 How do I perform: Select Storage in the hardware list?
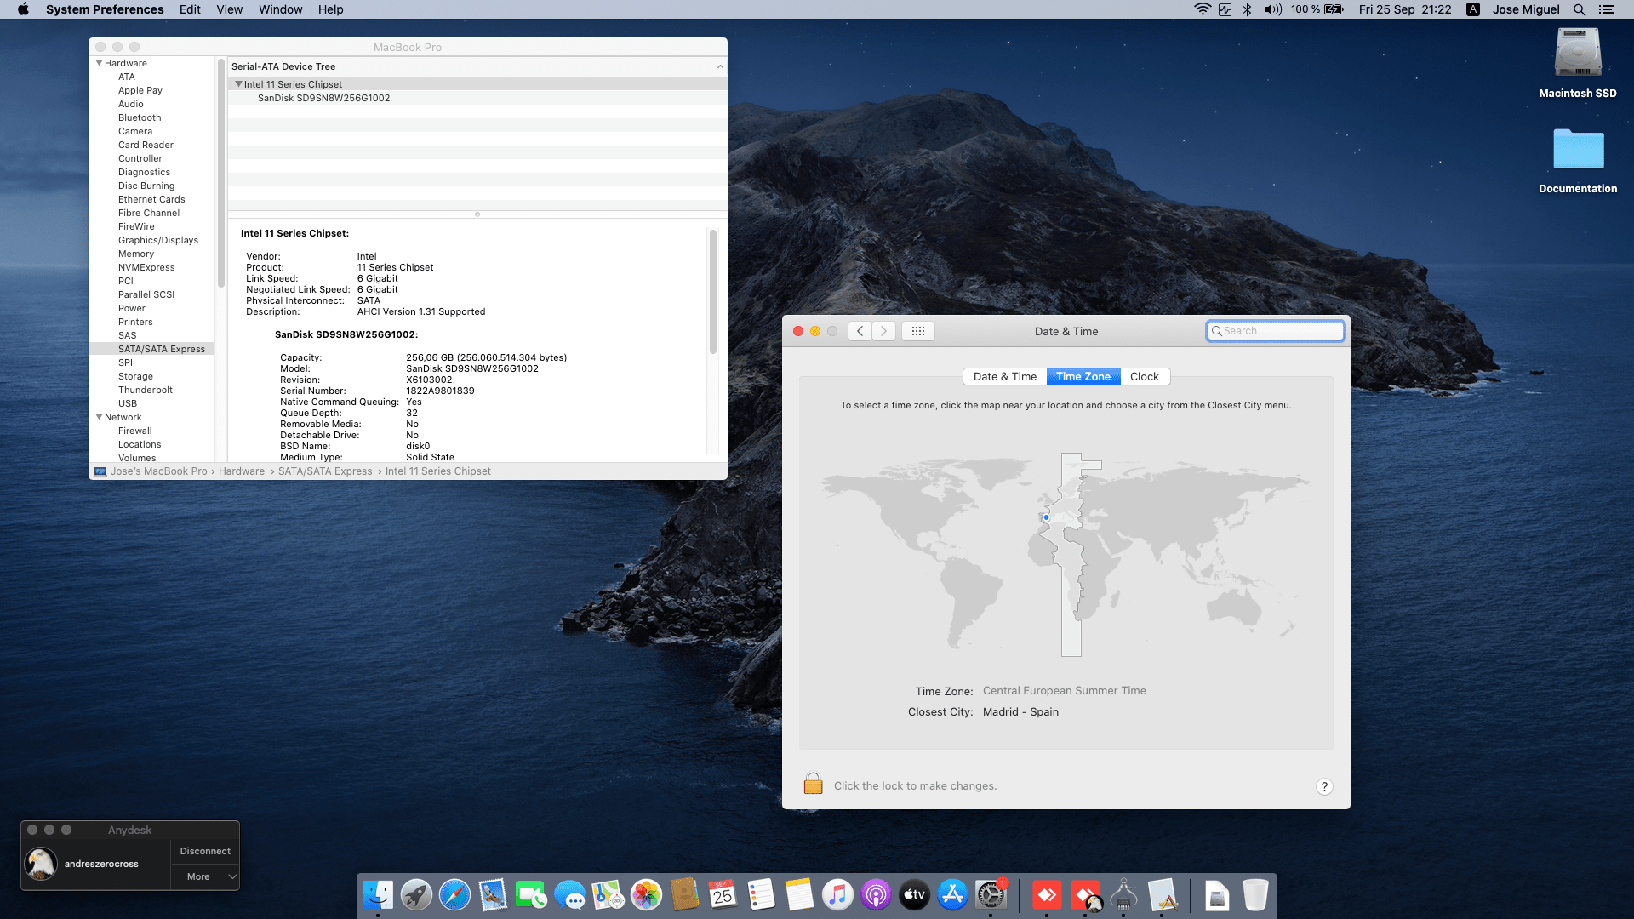click(x=136, y=376)
